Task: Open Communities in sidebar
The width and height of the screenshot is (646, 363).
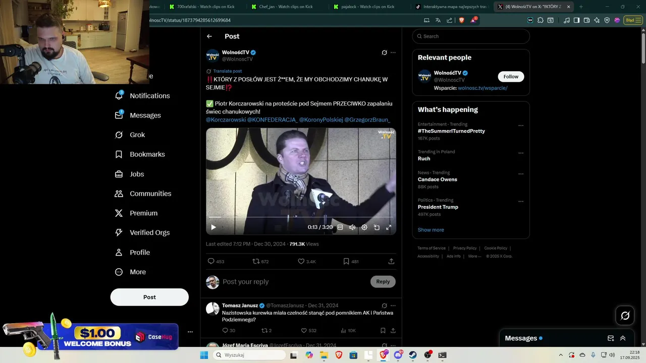Action: (143, 194)
